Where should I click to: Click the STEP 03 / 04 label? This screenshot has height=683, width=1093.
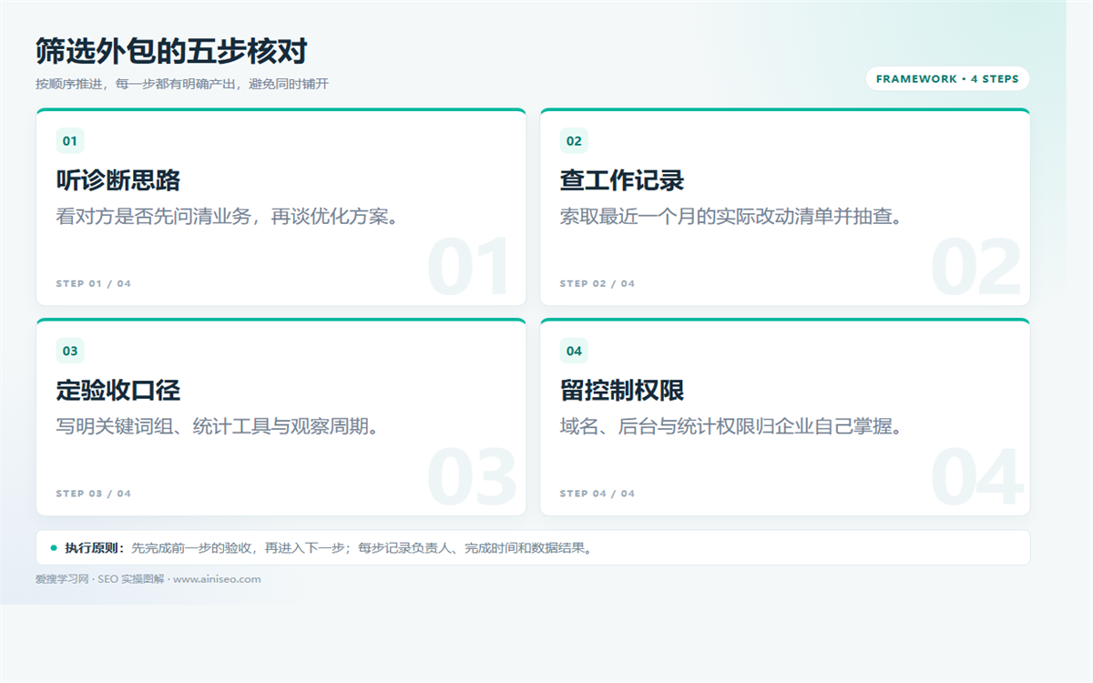pyautogui.click(x=94, y=494)
